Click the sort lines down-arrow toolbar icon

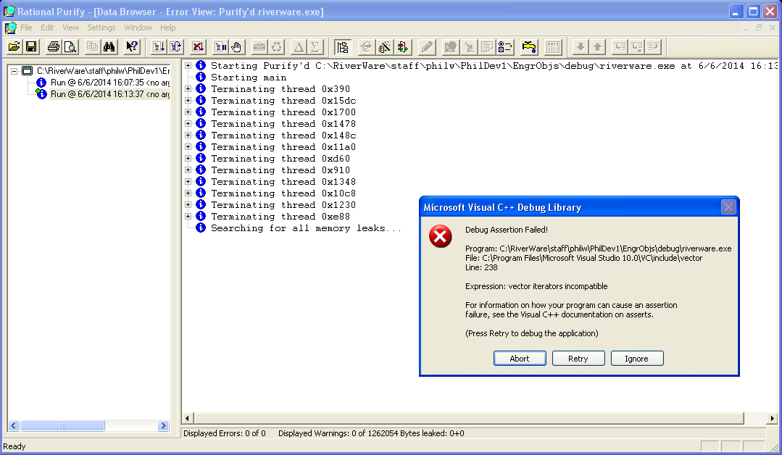point(159,47)
